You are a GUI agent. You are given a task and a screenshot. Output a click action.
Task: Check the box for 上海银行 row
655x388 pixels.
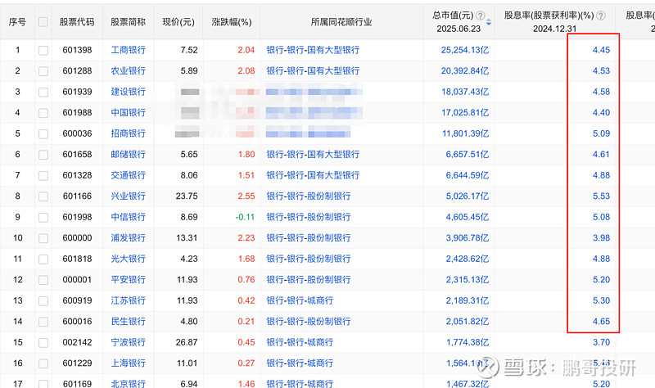[43, 363]
